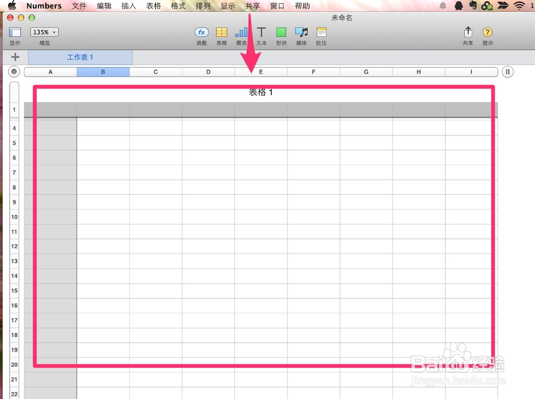Select column D header
535x399 pixels.
208,72
